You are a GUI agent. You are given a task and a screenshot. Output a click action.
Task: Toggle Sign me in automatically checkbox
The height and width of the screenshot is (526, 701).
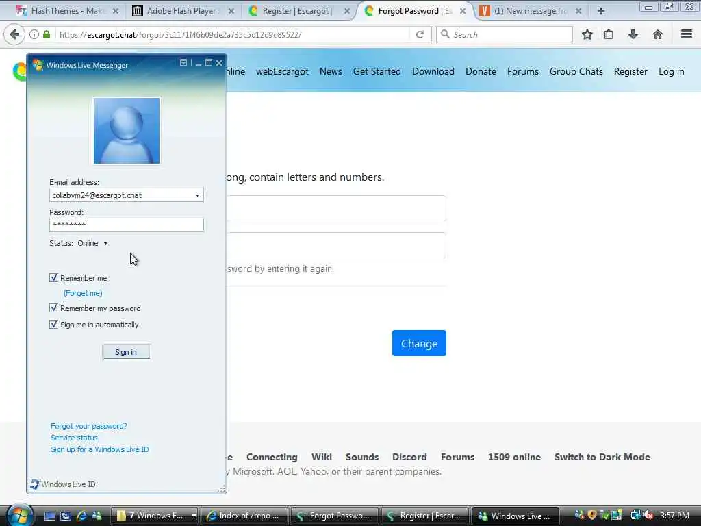click(x=53, y=324)
